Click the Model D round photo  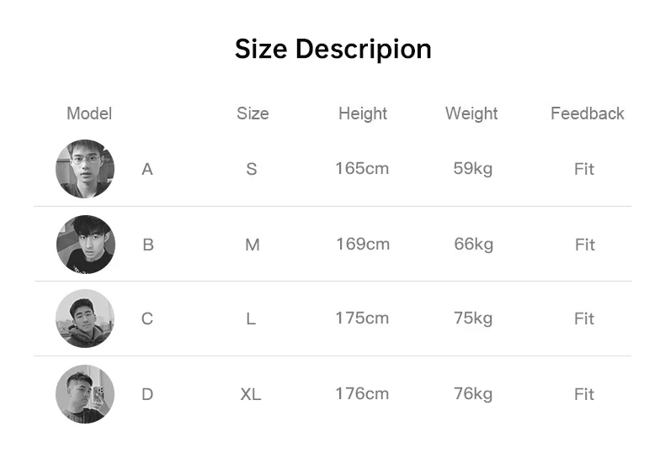pyautogui.click(x=85, y=394)
